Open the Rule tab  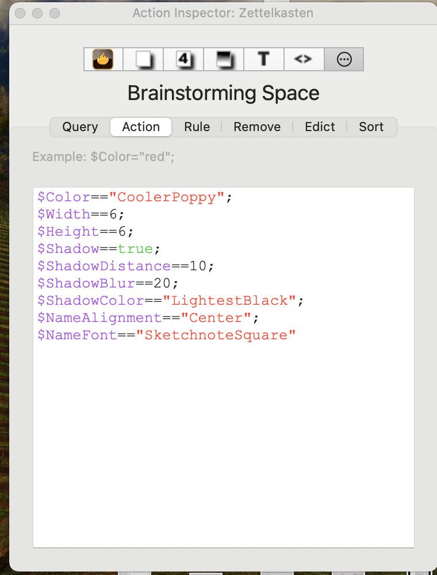[x=197, y=127]
